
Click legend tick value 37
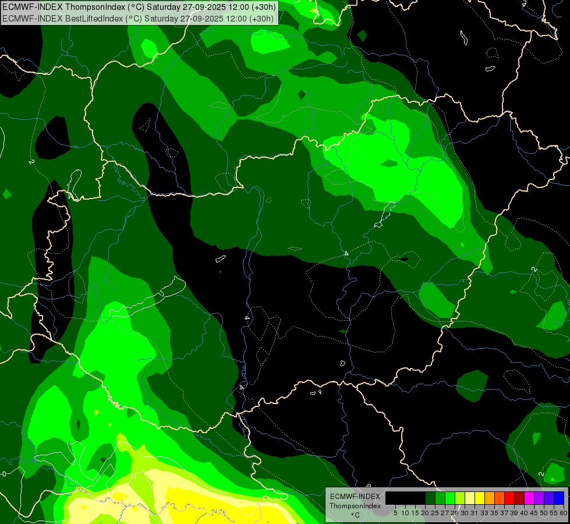click(505, 513)
